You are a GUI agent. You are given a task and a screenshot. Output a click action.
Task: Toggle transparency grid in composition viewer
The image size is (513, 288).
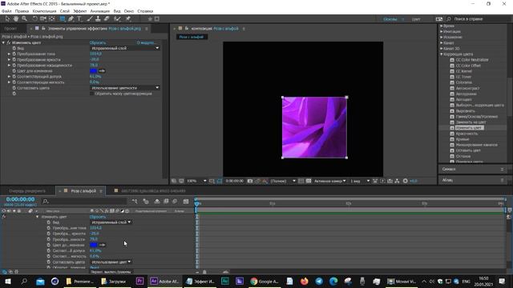point(309,181)
